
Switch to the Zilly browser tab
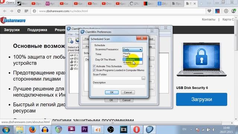click(x=163, y=4)
